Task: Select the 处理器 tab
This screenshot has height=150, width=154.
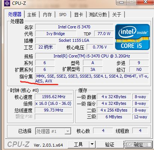Action: [x=15, y=14]
